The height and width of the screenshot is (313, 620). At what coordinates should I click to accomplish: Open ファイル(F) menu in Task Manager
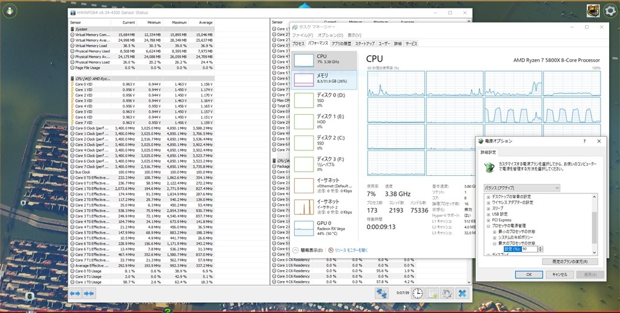tap(303, 35)
